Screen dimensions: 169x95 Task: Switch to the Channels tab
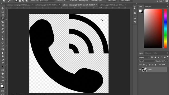(148, 53)
